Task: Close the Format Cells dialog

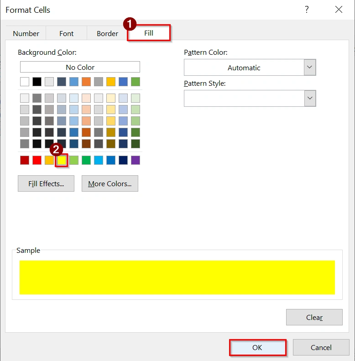Action: tap(339, 10)
